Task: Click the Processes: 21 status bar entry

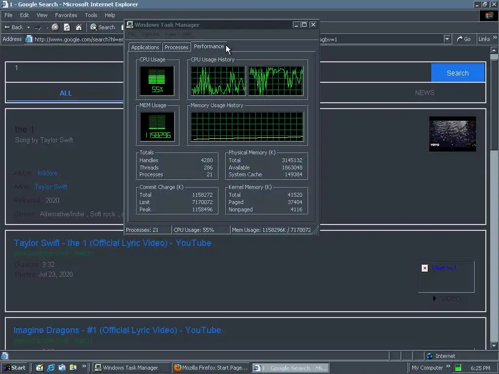Action: (x=148, y=230)
